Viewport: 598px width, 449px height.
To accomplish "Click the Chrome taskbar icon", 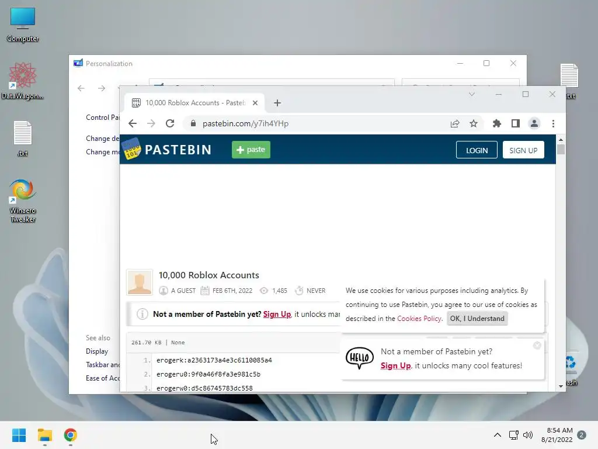I will click(x=71, y=435).
